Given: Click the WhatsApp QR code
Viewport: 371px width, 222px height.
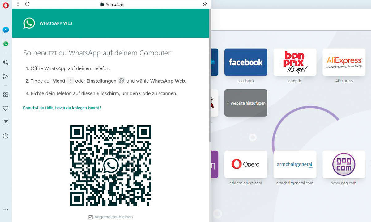Looking at the screenshot, I should tap(111, 166).
